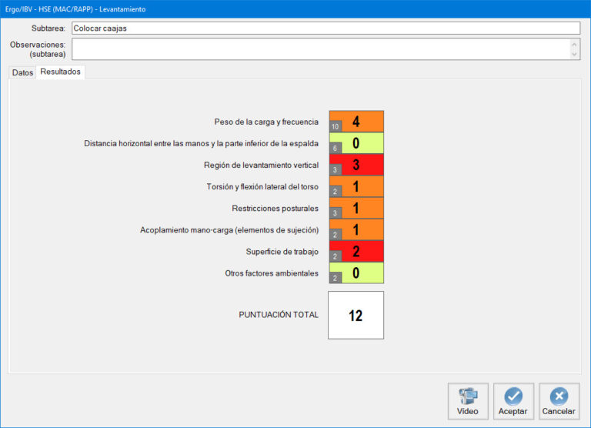Image resolution: width=591 pixels, height=428 pixels.
Task: Switch to the Datos tab
Action: point(22,72)
